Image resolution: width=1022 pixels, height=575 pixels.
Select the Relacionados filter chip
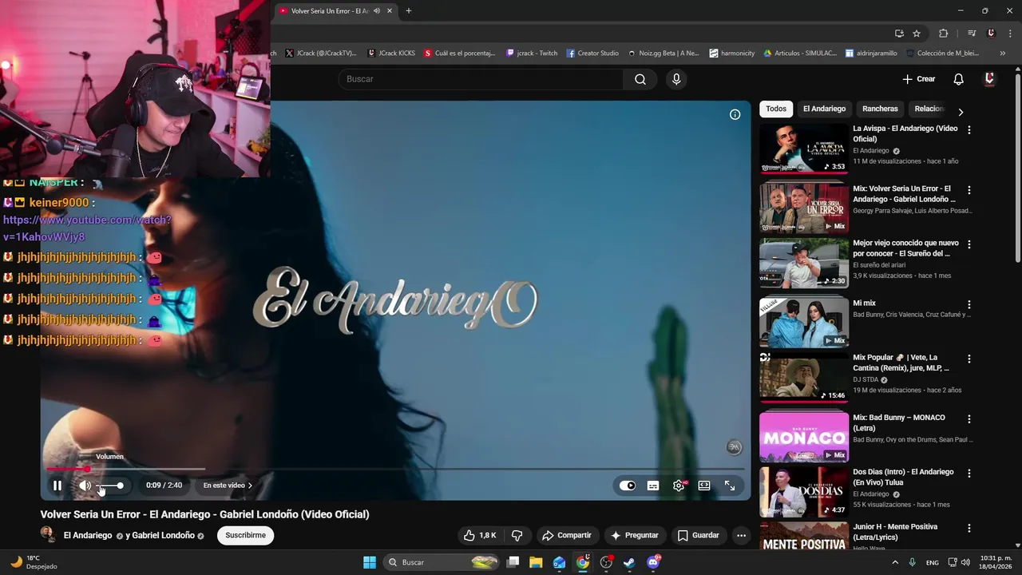(x=929, y=109)
